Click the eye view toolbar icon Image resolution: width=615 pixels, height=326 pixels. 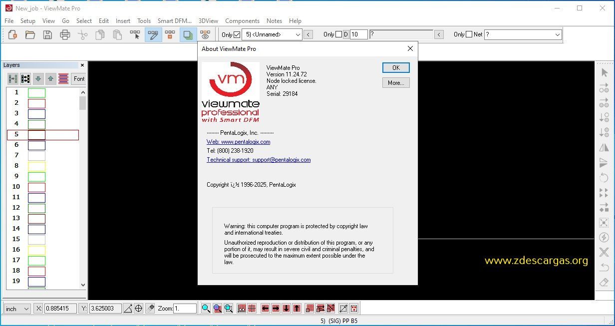point(205,34)
